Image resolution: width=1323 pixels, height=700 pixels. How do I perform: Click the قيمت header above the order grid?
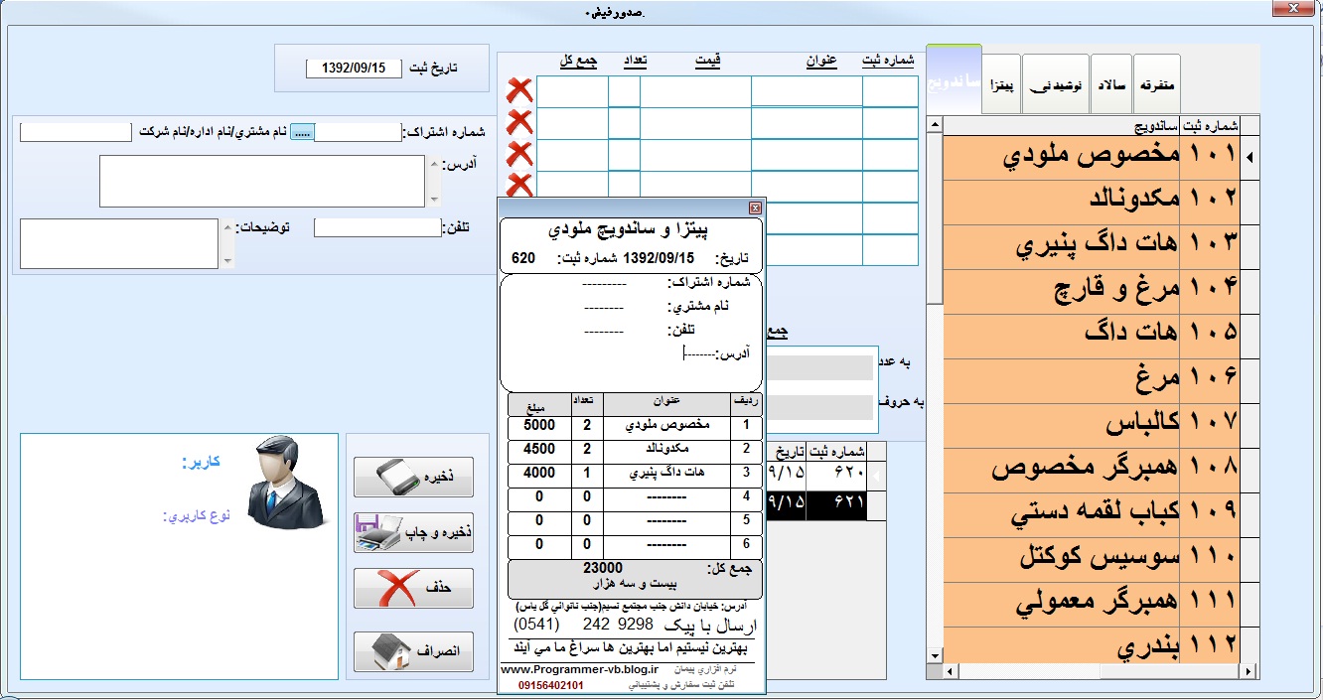[707, 61]
